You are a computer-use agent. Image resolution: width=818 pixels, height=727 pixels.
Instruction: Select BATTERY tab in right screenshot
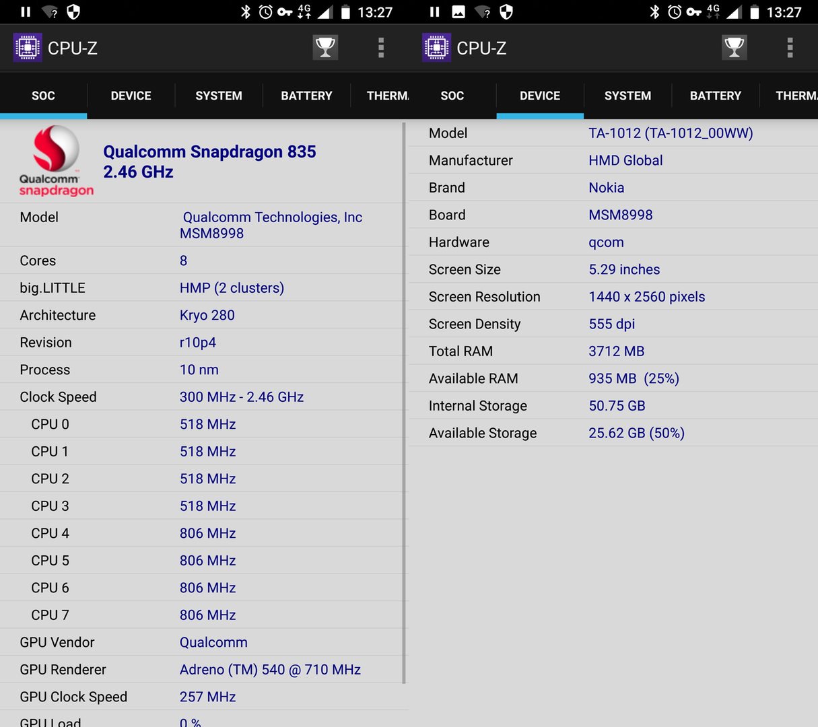(x=715, y=96)
